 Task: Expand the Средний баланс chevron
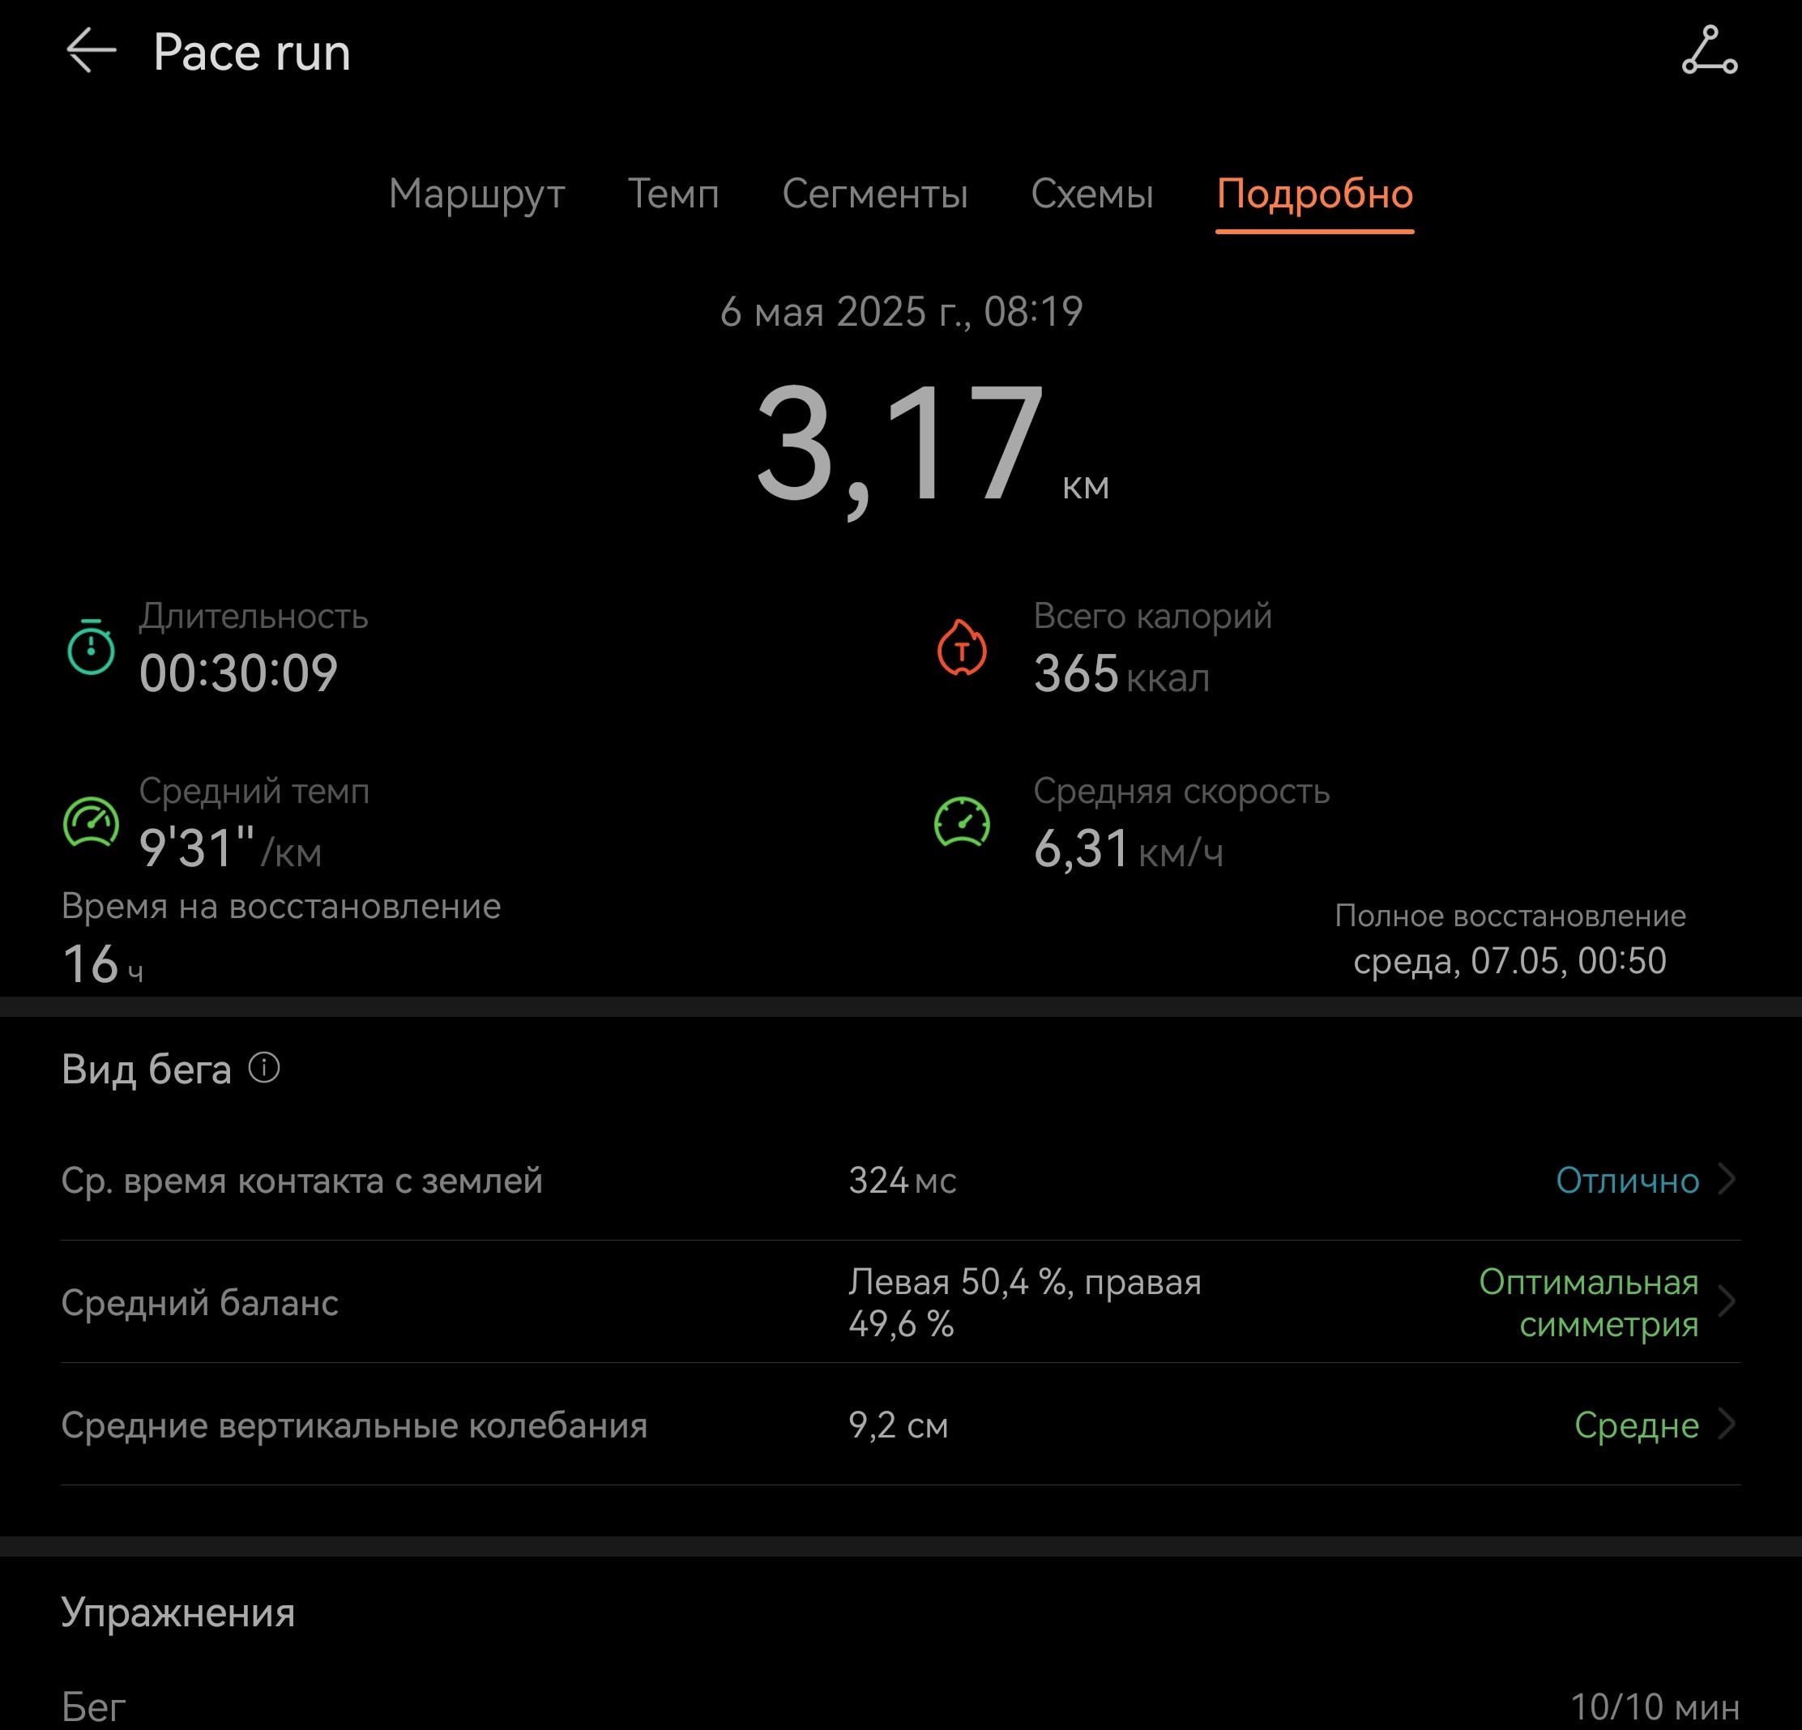point(1727,1301)
